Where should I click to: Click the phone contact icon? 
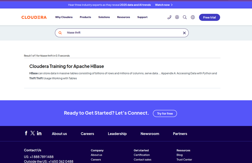pos(169,17)
